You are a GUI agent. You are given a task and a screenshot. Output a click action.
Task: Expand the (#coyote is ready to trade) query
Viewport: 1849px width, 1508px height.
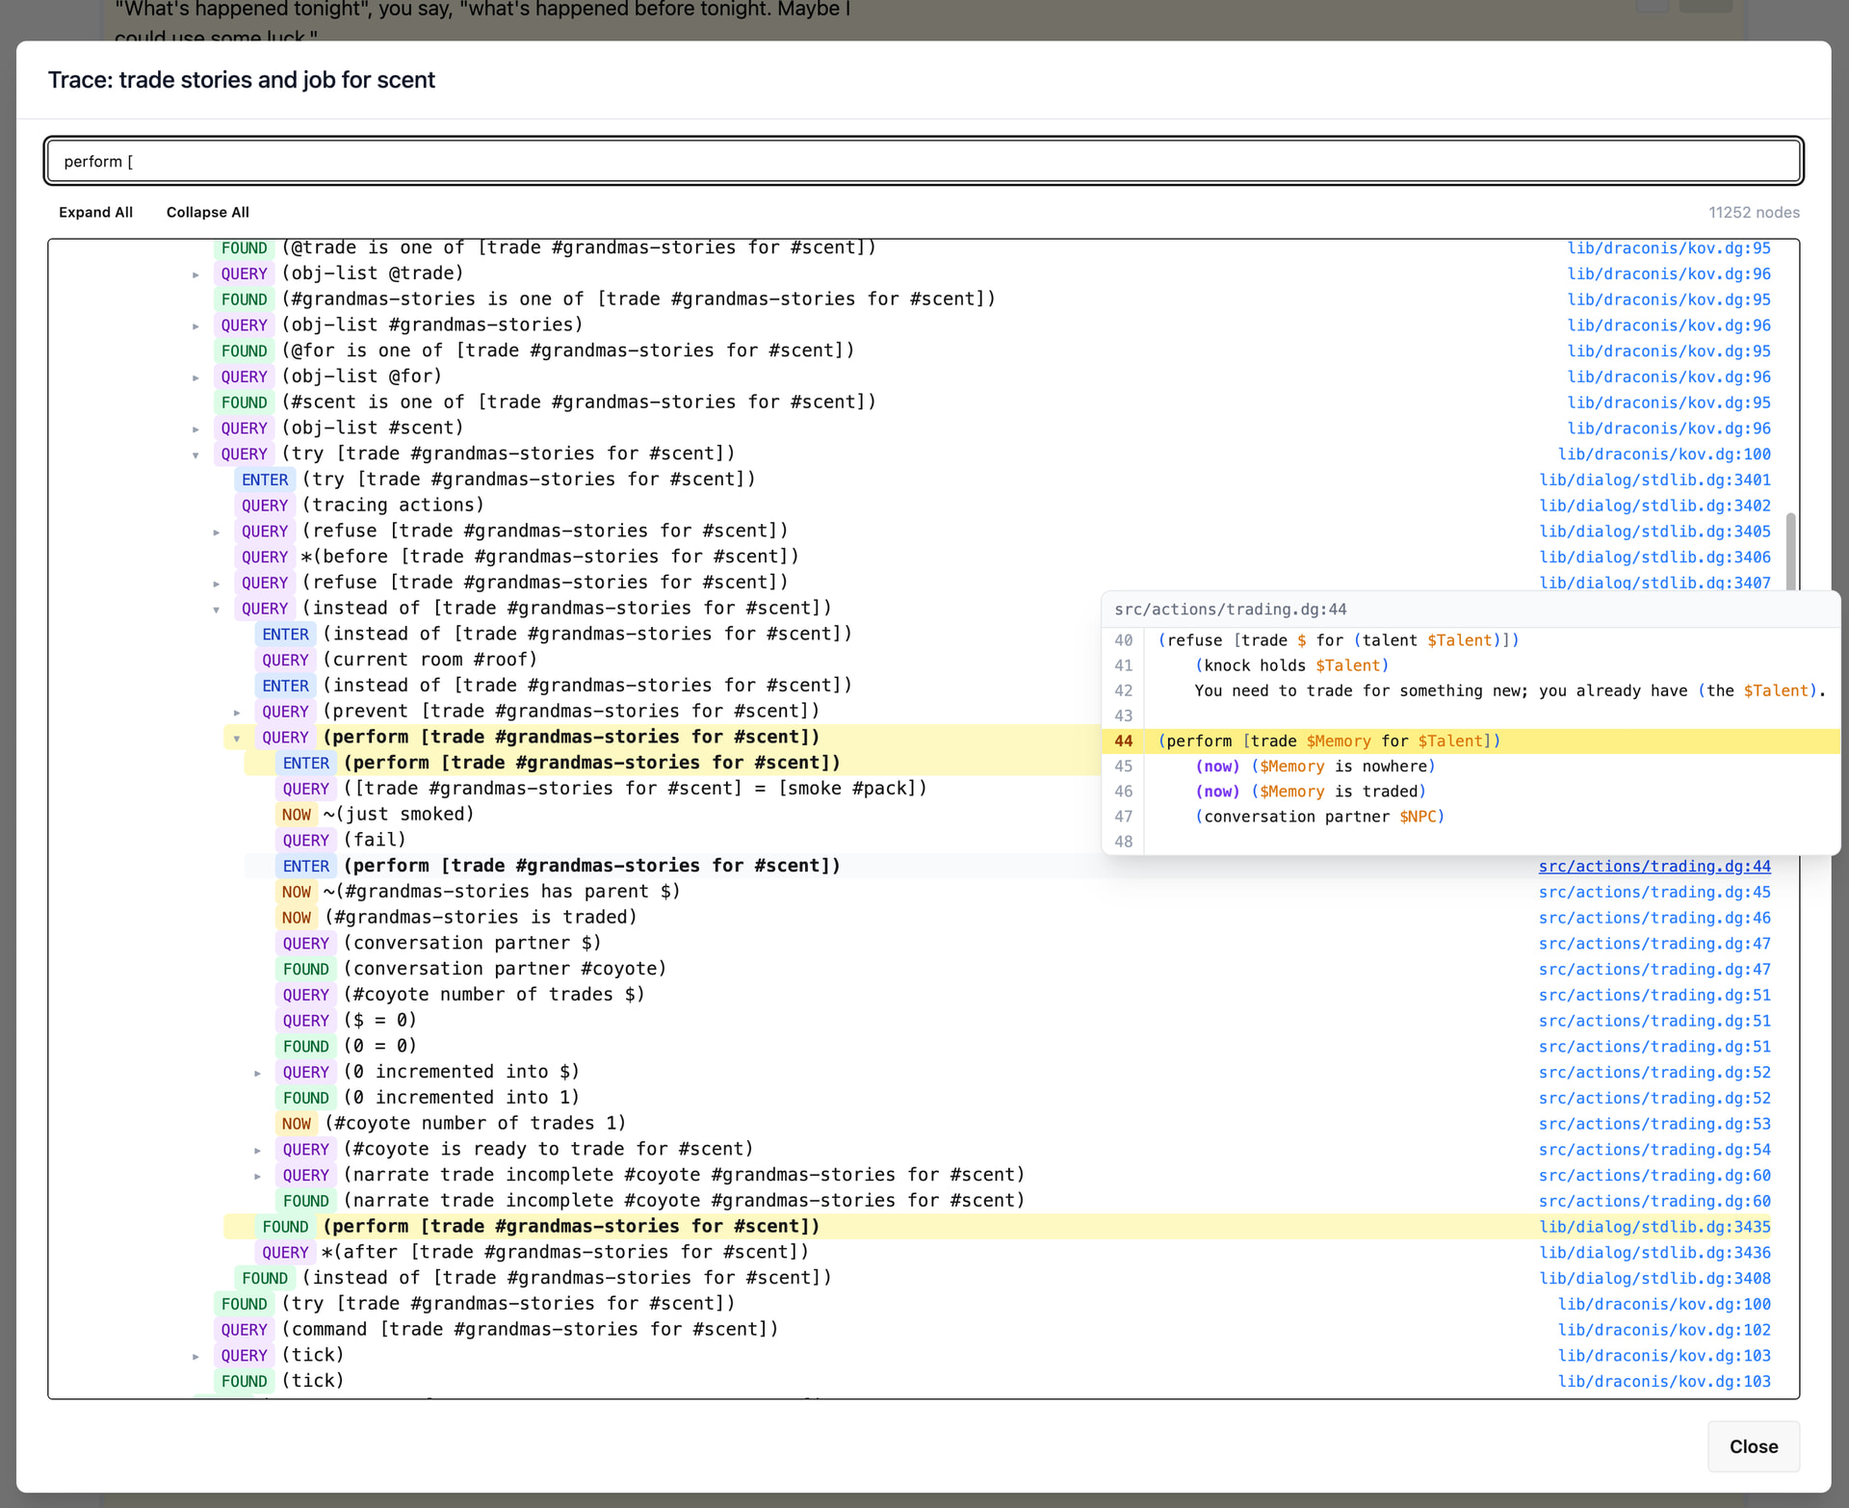(257, 1150)
